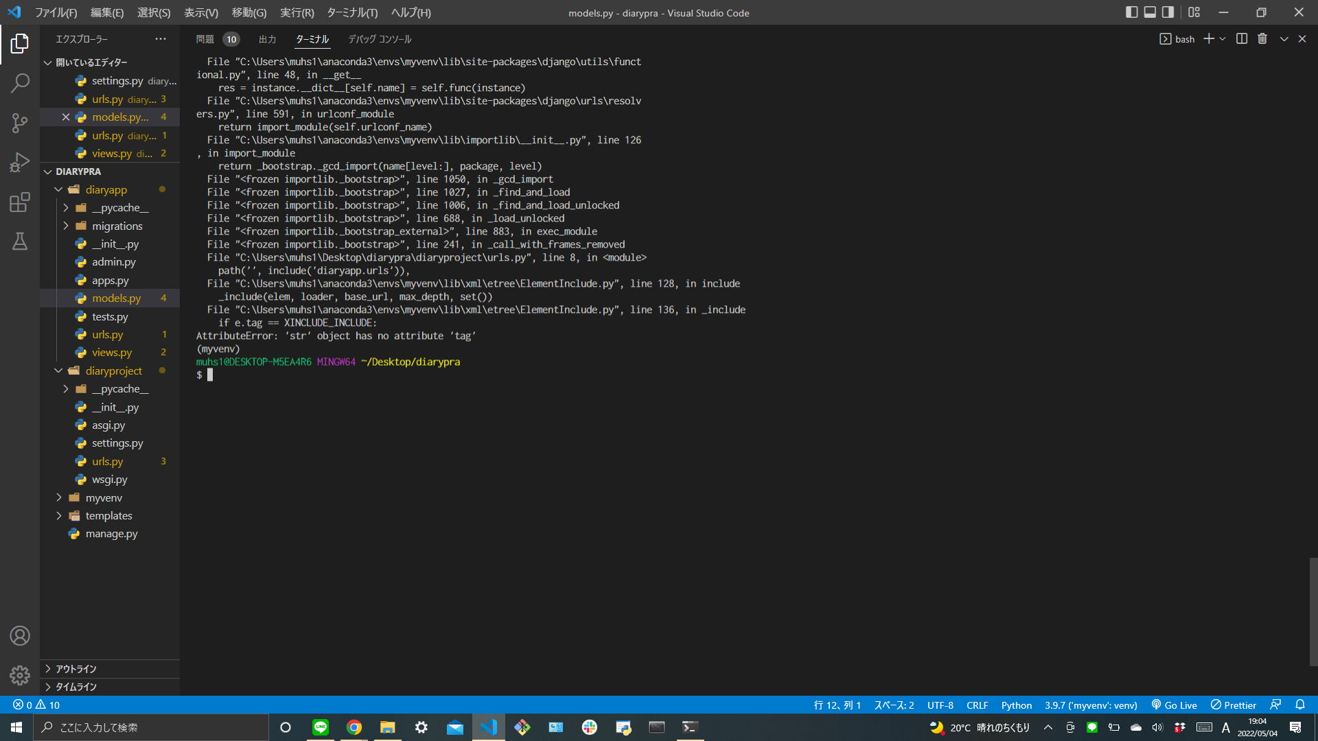Screen dimensions: 1318x741
Task: Open LINE app from the taskbar
Action: pos(321,727)
